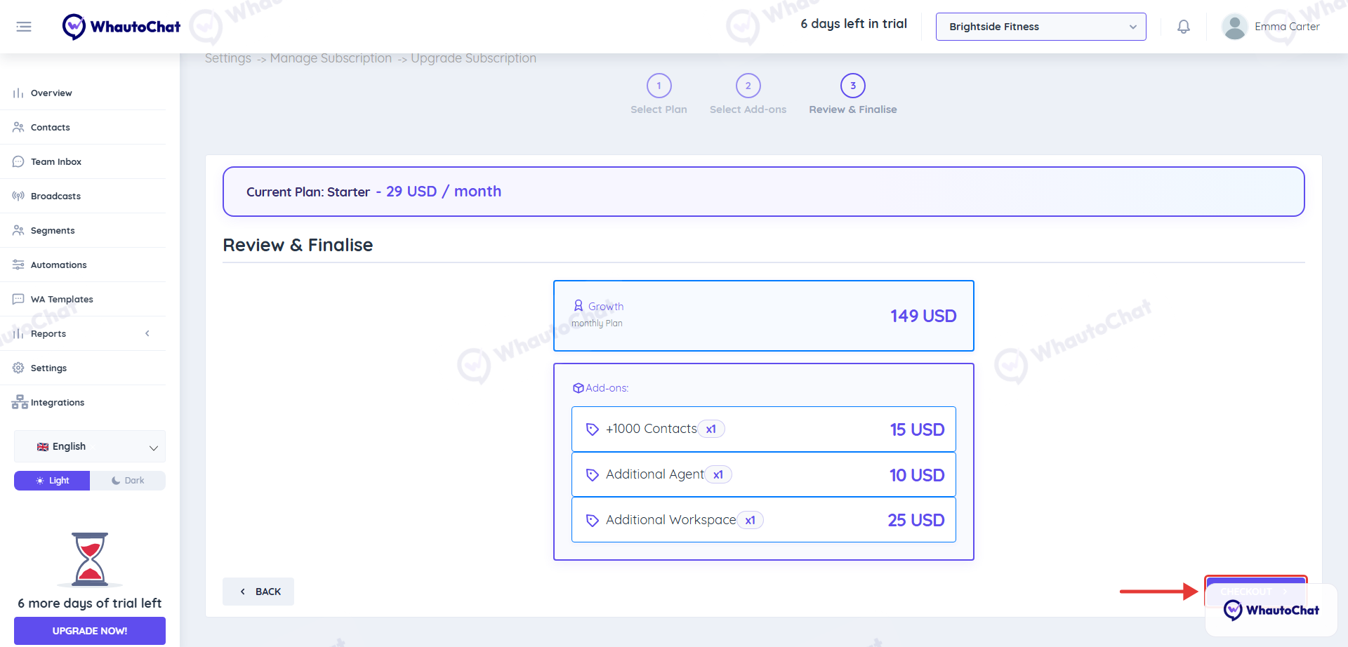
Task: Click the 149 USD Growth price
Action: 923,316
